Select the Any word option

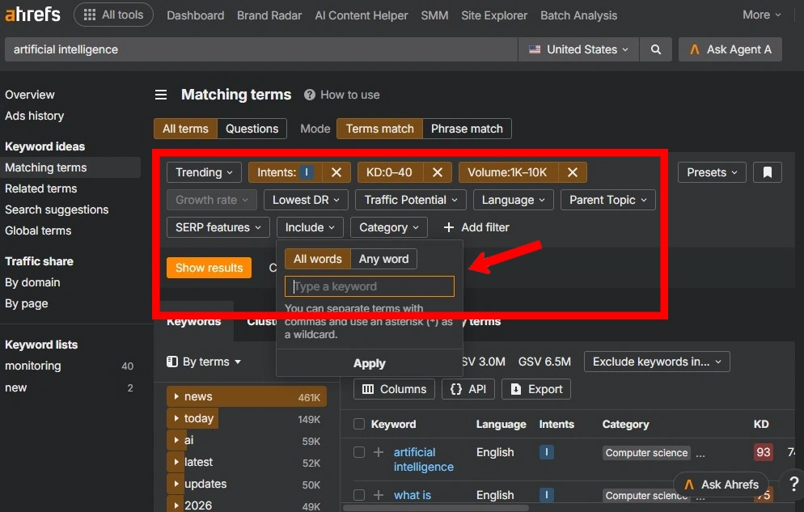(x=383, y=259)
